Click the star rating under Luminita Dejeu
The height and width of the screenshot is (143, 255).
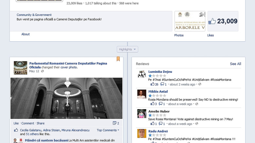(x=157, y=76)
